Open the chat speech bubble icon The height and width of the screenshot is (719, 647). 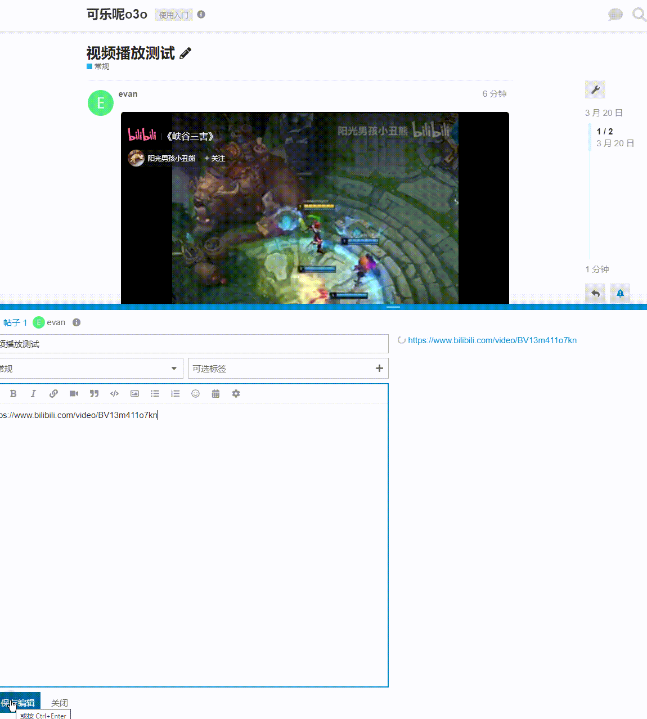click(615, 15)
